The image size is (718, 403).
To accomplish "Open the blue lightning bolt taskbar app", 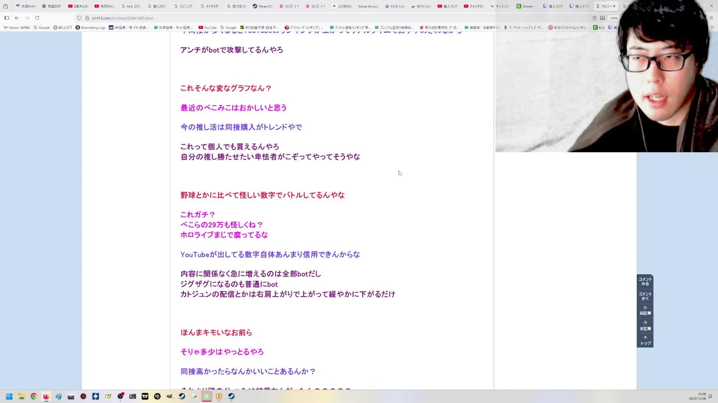I will (x=95, y=396).
